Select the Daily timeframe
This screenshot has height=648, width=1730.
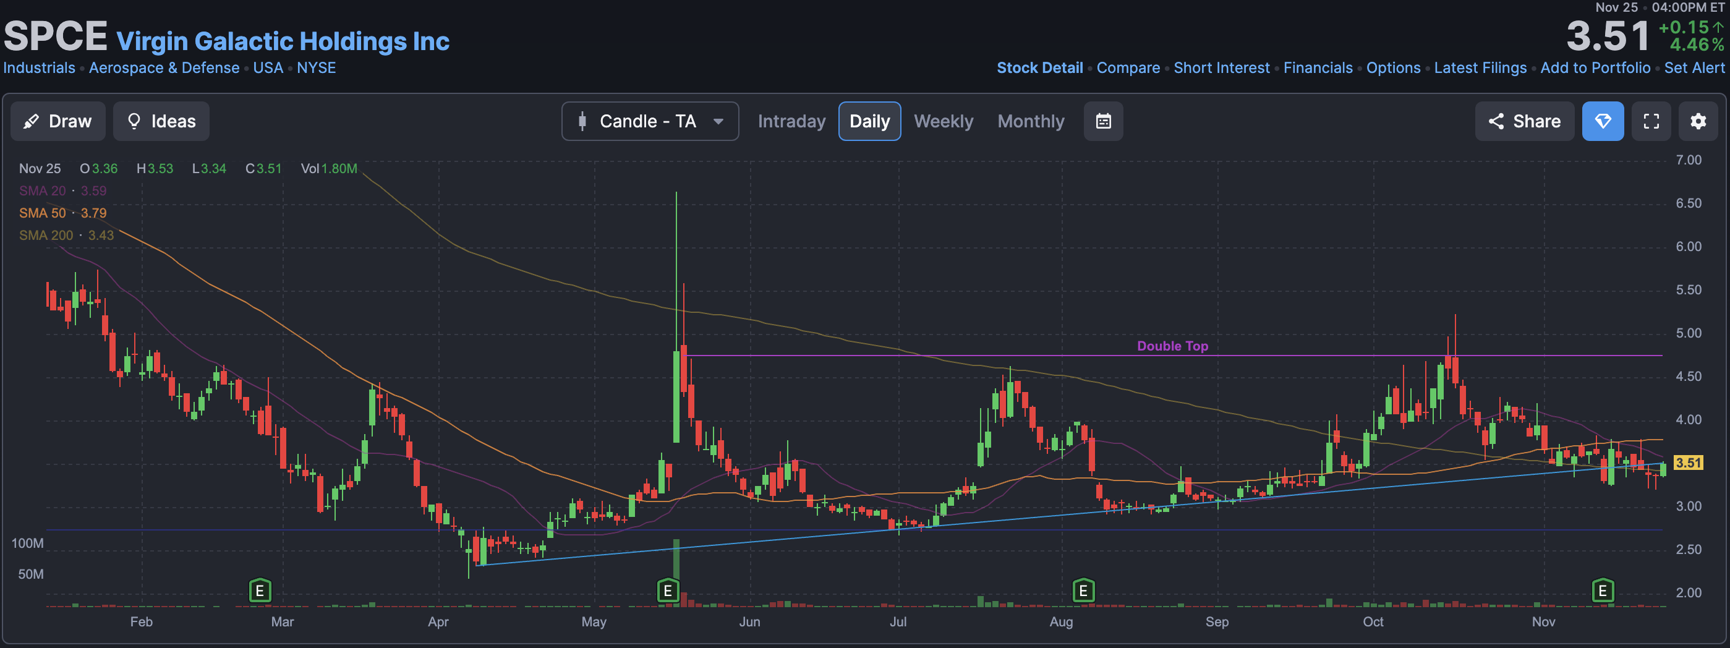tap(869, 121)
